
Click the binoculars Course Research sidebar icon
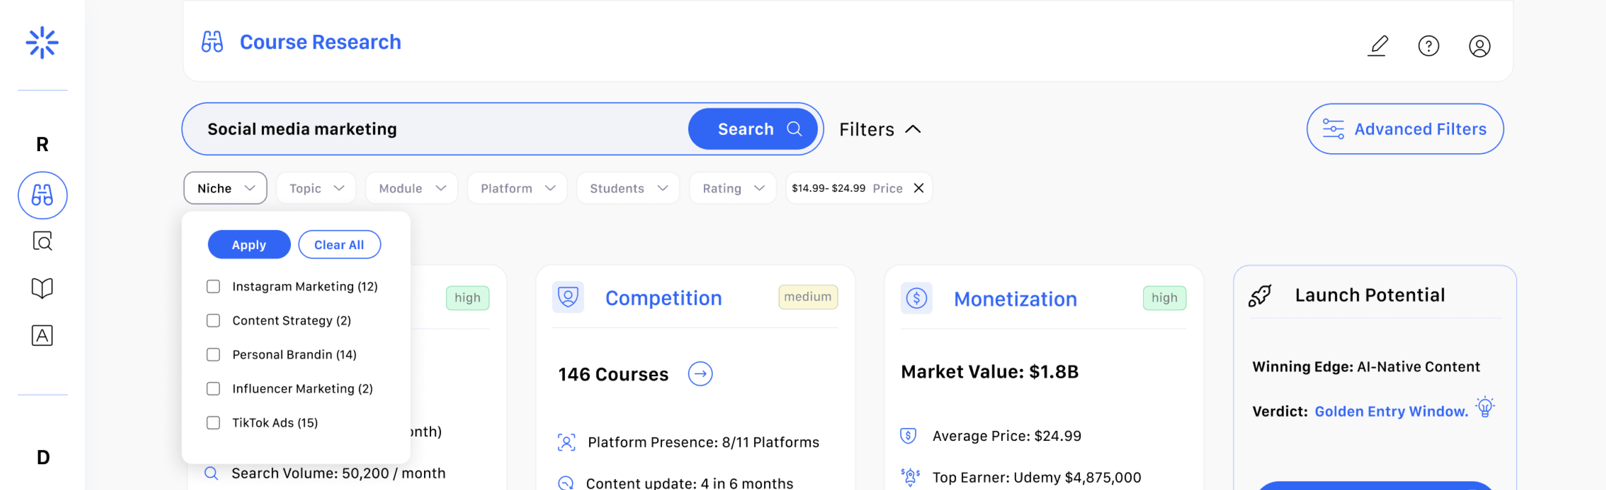click(42, 195)
